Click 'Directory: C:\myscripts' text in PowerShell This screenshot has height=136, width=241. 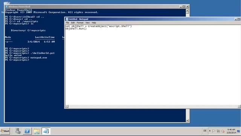[28, 30]
